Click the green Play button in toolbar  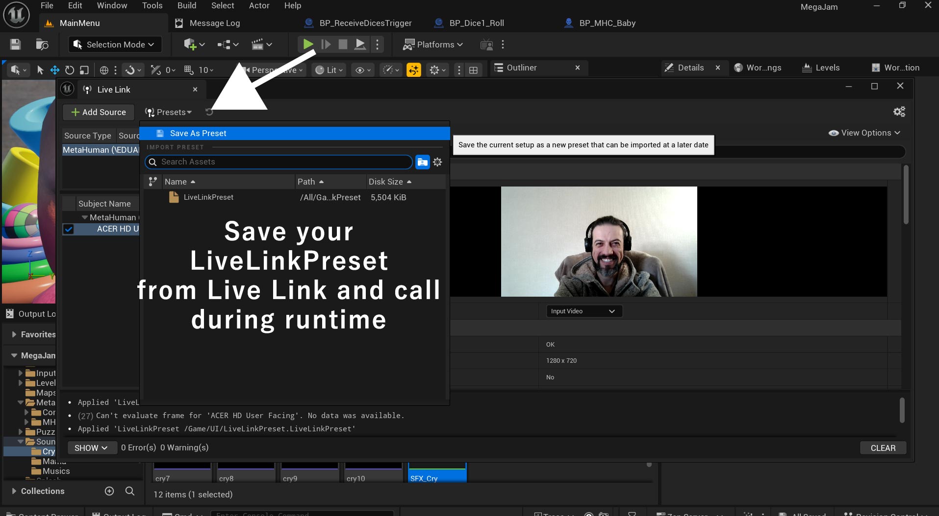pyautogui.click(x=308, y=45)
